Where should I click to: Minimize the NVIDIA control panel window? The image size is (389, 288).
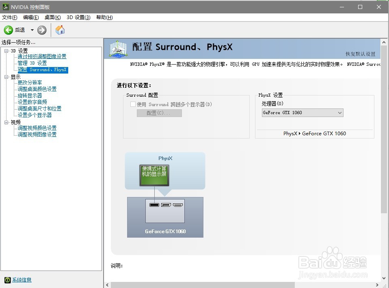(x=342, y=7)
